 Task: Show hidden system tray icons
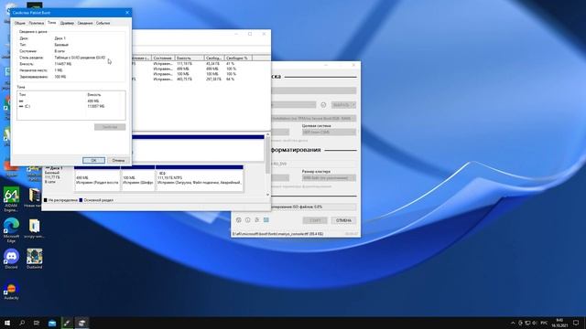point(513,323)
